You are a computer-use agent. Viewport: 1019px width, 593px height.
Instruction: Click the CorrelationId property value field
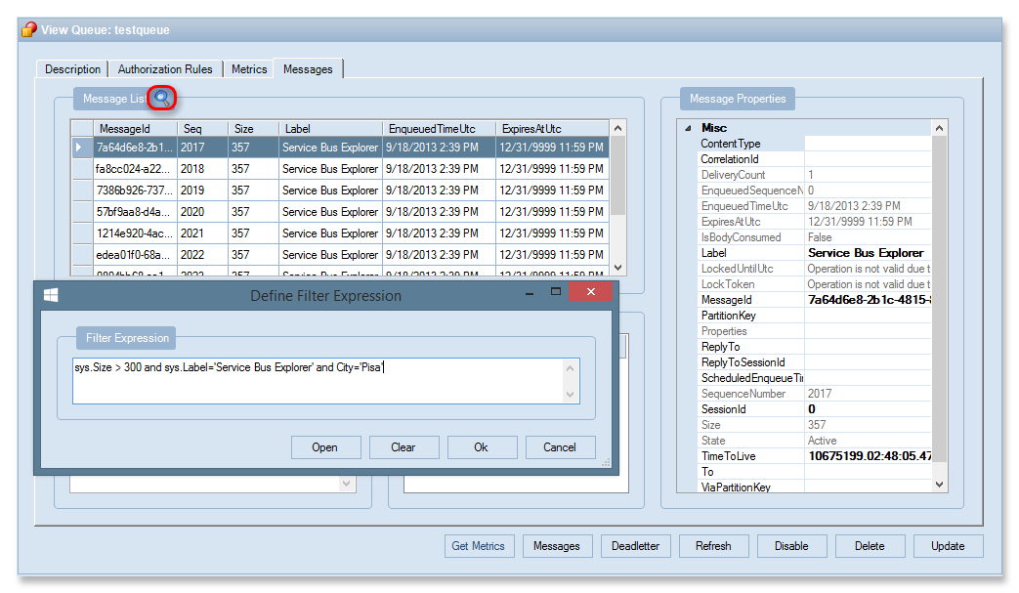[x=868, y=159]
